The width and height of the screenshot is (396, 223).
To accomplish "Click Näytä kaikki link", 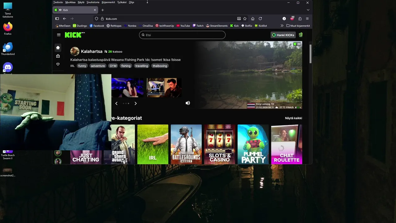I will pos(293,118).
